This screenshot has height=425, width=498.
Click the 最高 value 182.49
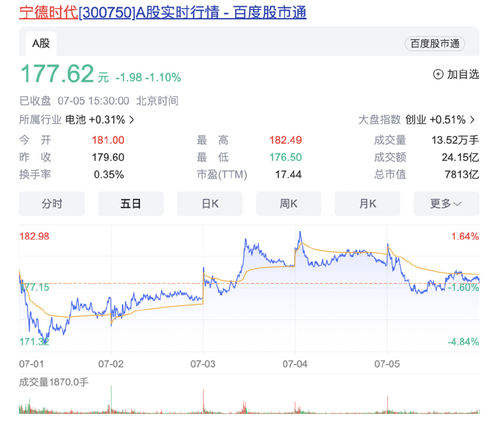(x=285, y=140)
